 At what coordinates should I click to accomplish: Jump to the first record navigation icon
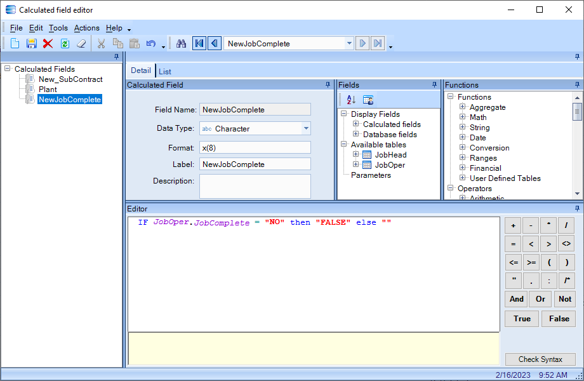pos(199,44)
